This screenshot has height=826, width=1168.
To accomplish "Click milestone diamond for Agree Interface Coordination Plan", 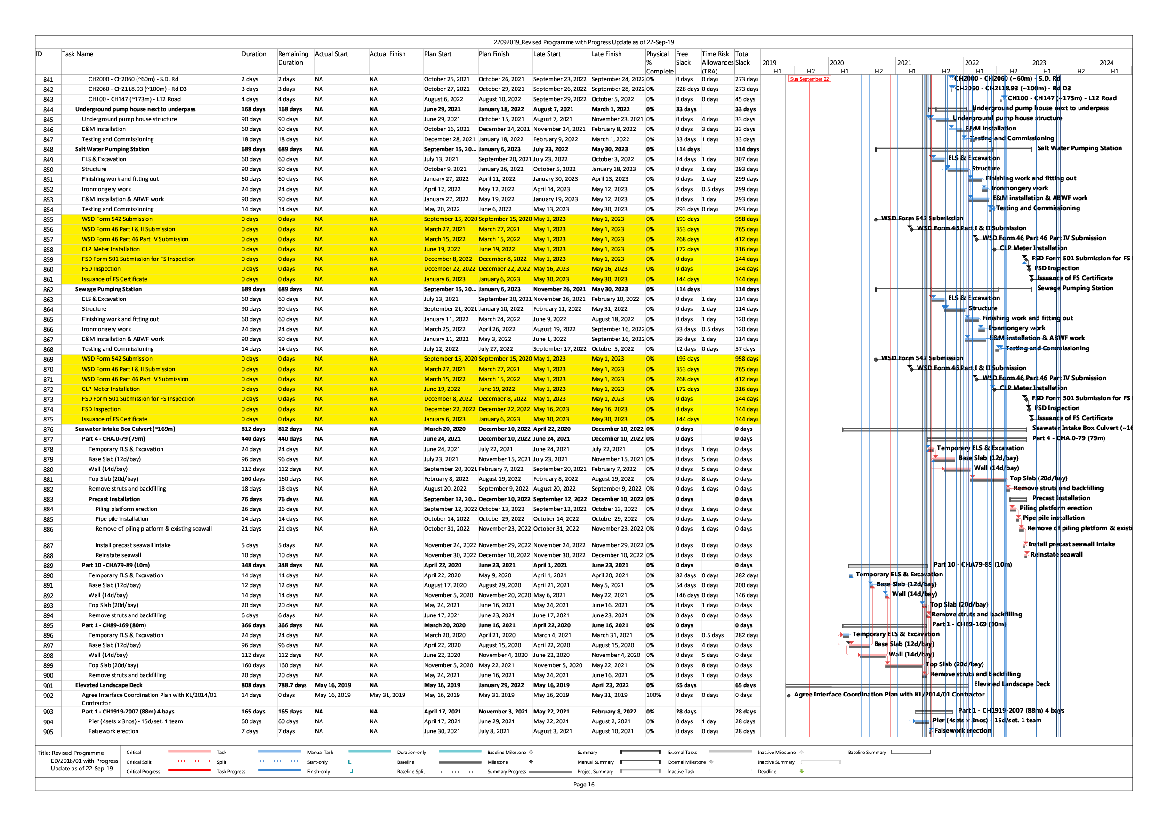I will click(x=789, y=695).
